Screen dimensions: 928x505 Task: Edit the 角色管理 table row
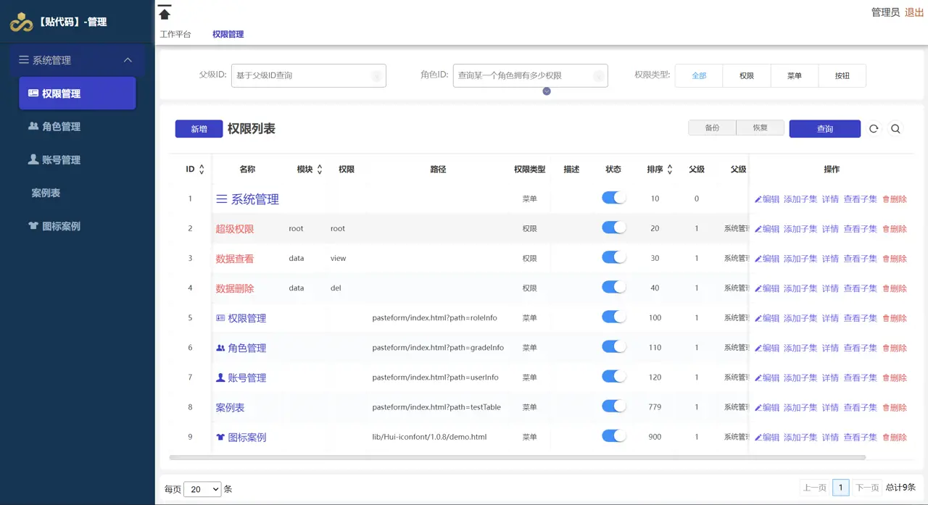(767, 348)
